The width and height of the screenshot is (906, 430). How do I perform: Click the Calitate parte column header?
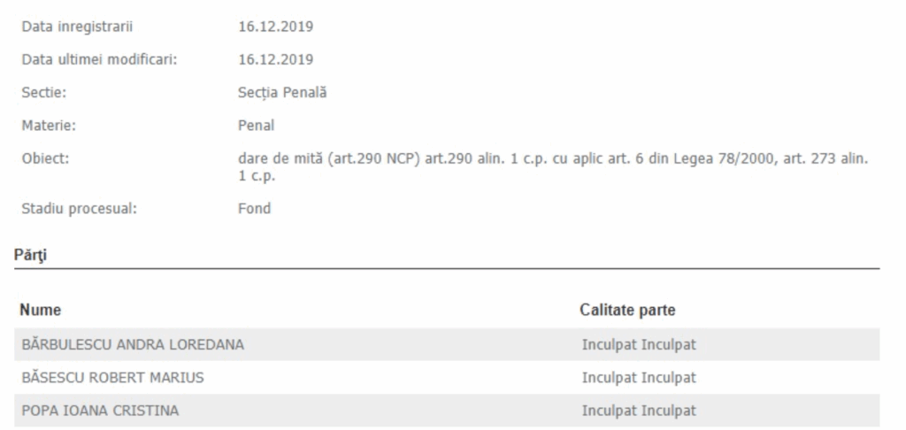[627, 310]
